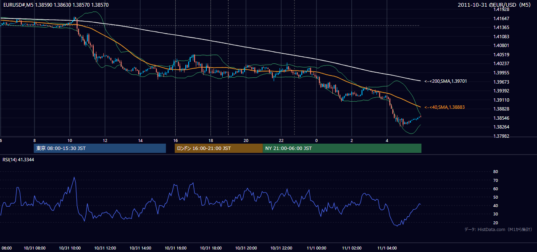Image resolution: width=537 pixels, height=252 pixels.
Task: Click price level 1.39955 on axis
Action: pos(501,73)
